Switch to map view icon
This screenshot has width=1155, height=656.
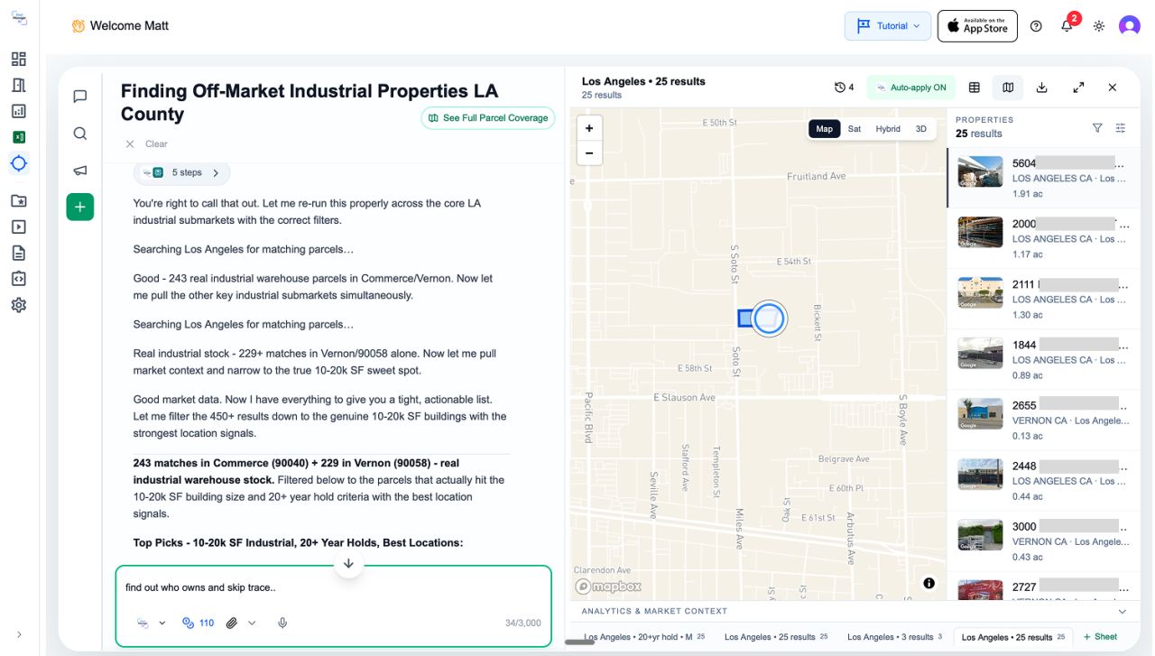[x=1008, y=88]
